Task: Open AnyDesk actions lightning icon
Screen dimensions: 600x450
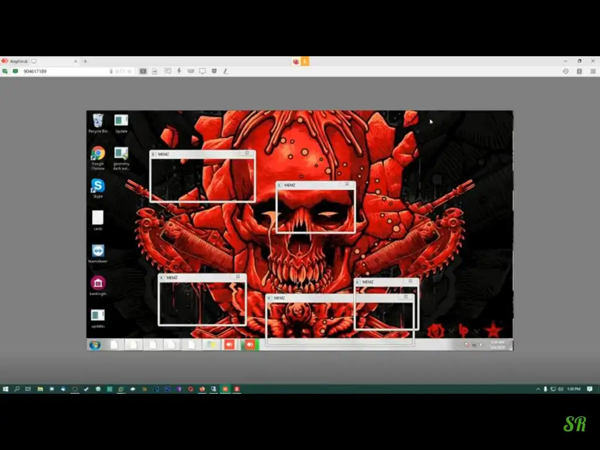Action: tap(179, 71)
